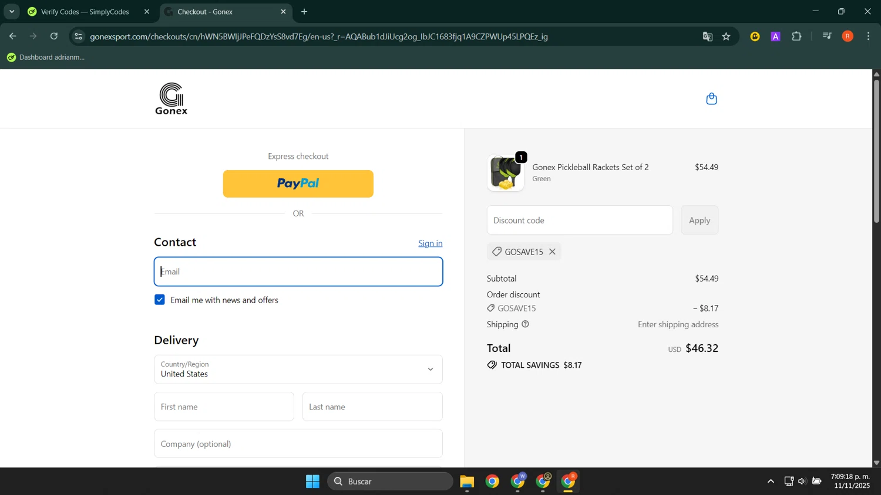
Task: Click the Apply discount button
Action: 700,220
